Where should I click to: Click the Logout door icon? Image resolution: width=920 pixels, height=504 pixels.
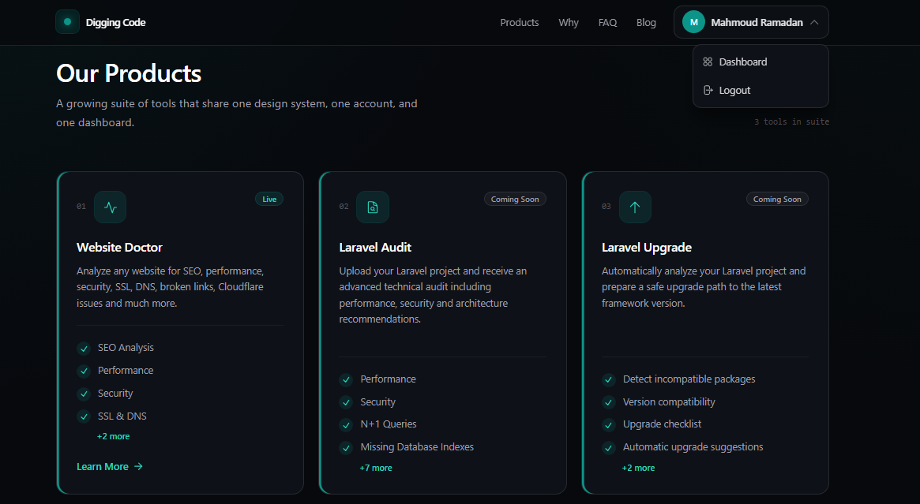pyautogui.click(x=708, y=90)
